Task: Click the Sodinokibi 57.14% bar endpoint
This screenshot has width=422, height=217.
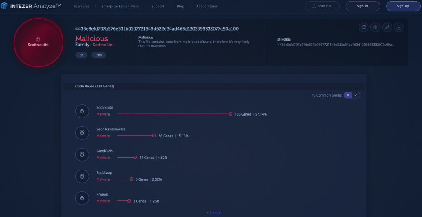Action: [230, 114]
